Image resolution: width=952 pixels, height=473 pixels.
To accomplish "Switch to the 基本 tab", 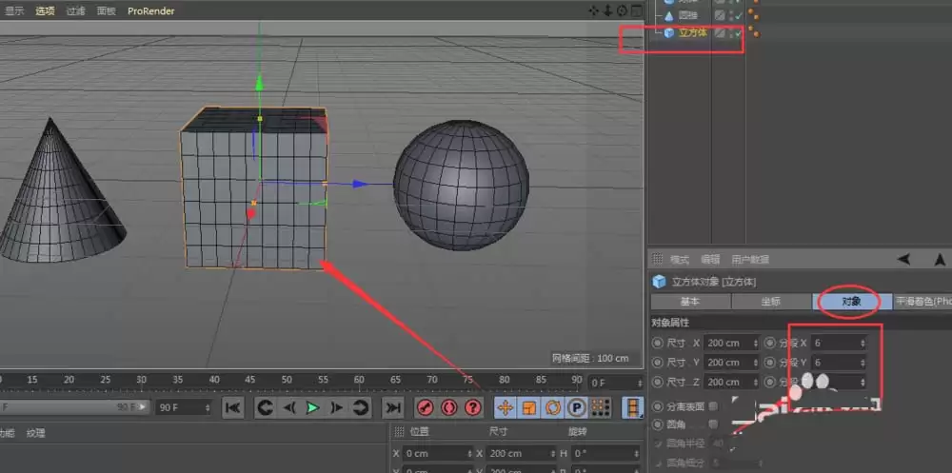I will click(688, 301).
